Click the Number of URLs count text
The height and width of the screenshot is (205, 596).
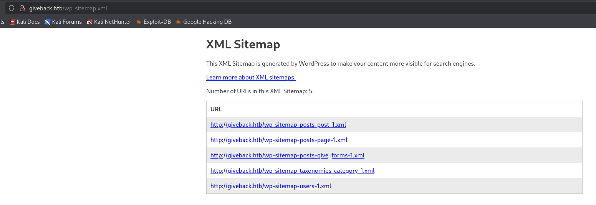click(260, 91)
